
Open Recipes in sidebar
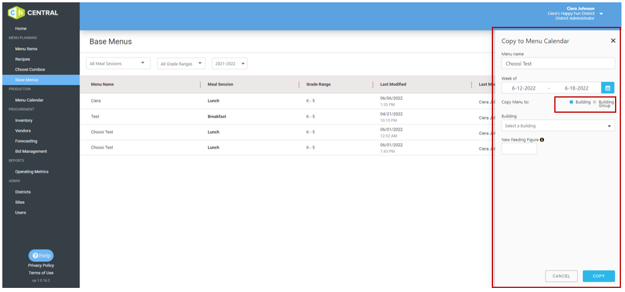[22, 60]
